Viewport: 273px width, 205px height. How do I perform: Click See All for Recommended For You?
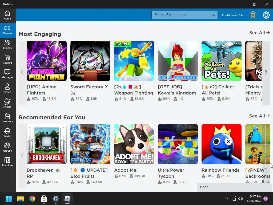pos(259,116)
